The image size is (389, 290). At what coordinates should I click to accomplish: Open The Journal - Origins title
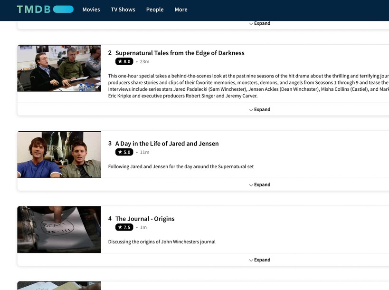pos(145,219)
